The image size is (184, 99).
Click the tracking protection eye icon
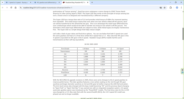click(x=161, y=8)
